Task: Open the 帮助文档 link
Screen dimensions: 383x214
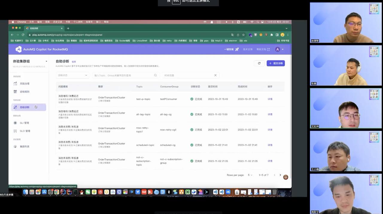Action: coord(263,49)
